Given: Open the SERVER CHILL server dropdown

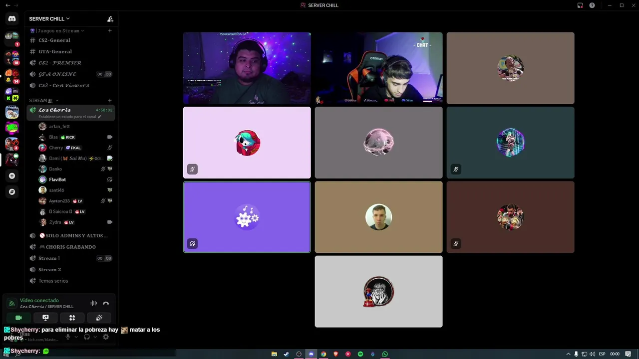Looking at the screenshot, I should point(49,19).
